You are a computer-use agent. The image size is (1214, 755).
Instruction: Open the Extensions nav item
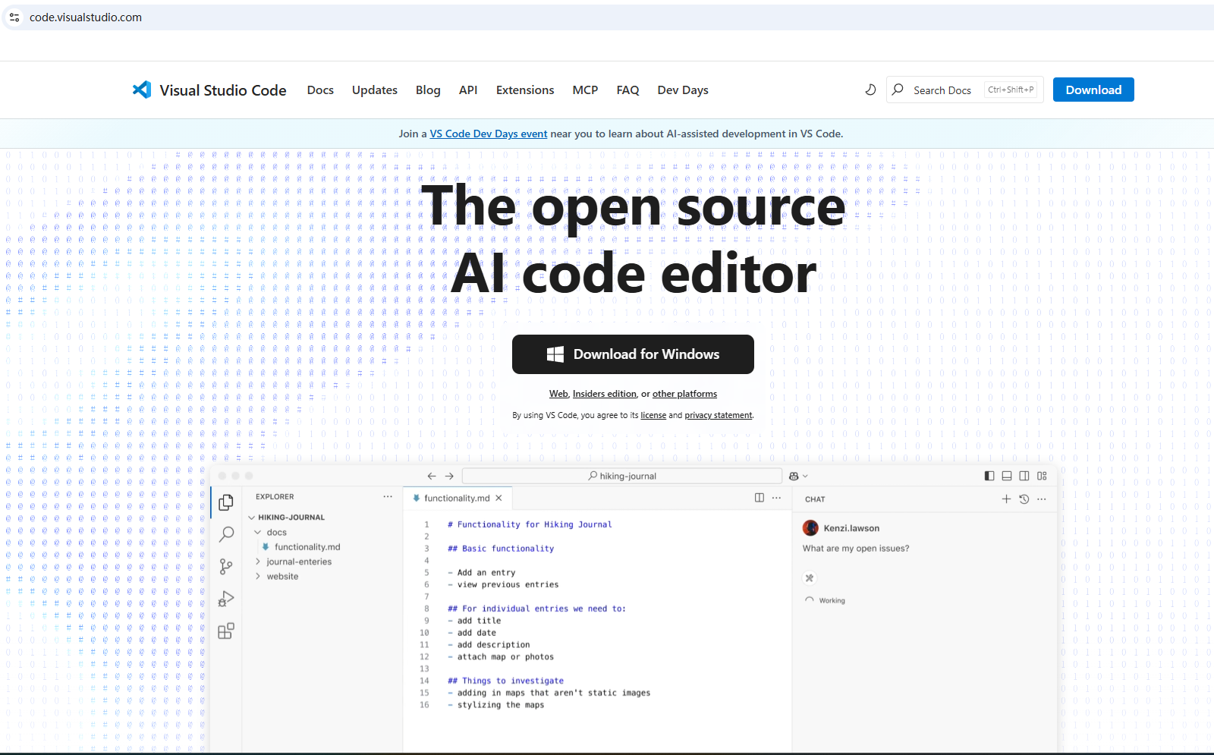coord(525,90)
